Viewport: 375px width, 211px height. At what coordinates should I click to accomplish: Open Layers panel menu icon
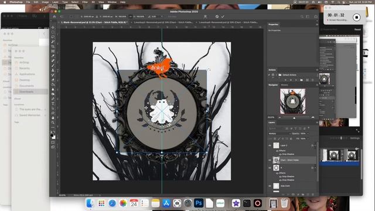coord(317,122)
